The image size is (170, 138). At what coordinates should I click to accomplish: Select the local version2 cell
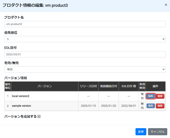click(x=45, y=96)
